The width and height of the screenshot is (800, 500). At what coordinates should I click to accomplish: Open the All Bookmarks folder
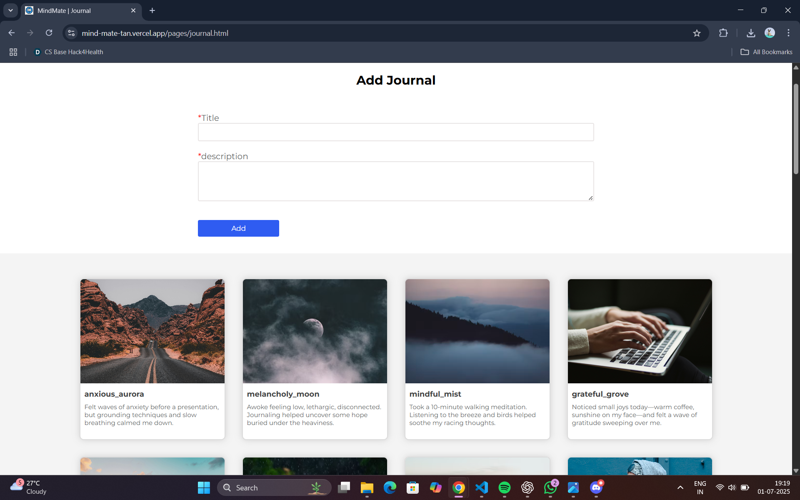[x=766, y=52]
